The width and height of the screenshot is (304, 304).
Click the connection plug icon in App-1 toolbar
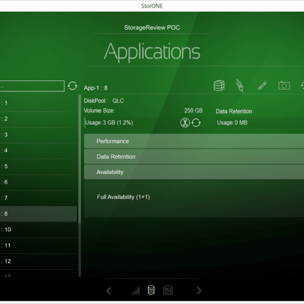[x=240, y=85]
